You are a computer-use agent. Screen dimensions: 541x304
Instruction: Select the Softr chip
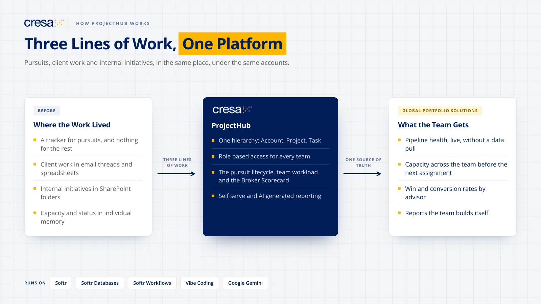coord(61,283)
